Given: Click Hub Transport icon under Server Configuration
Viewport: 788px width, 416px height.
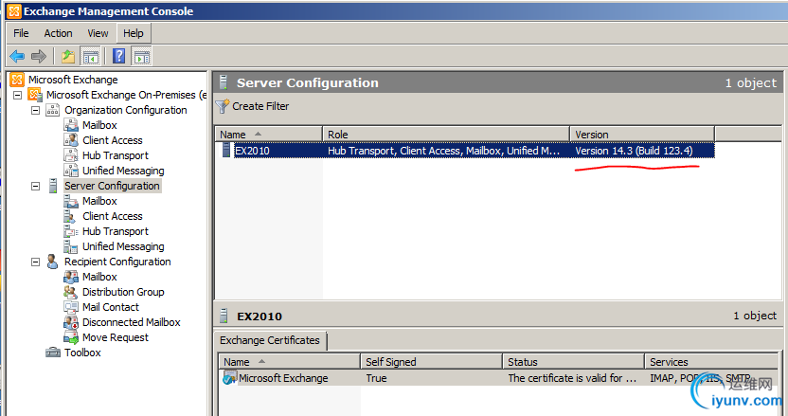Looking at the screenshot, I should [71, 231].
